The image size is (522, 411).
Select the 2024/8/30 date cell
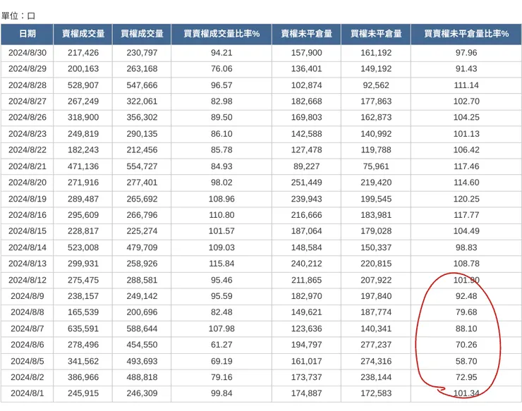coord(28,53)
